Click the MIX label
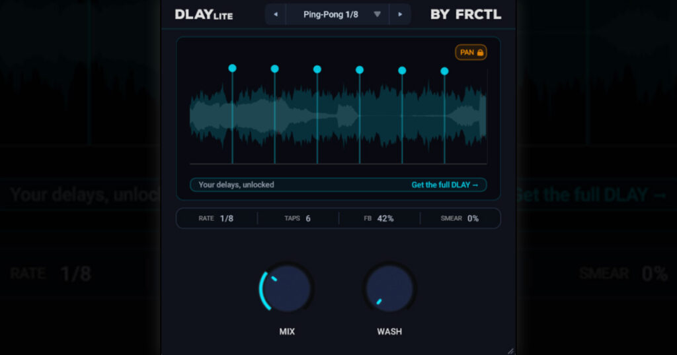The image size is (677, 355). [x=287, y=332]
